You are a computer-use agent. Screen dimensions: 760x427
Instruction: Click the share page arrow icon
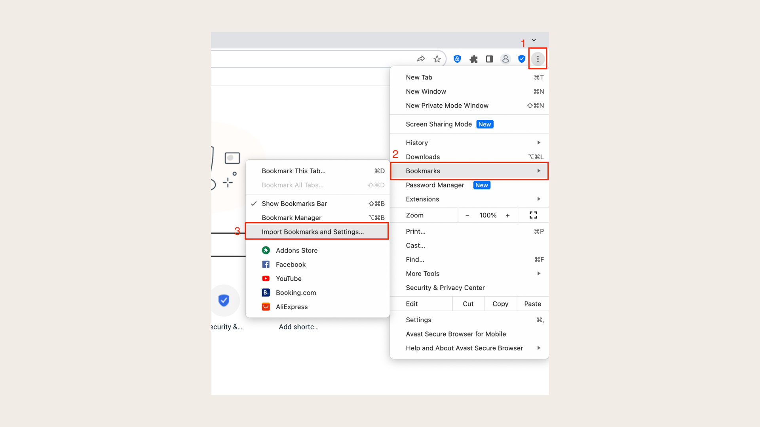tap(421, 59)
